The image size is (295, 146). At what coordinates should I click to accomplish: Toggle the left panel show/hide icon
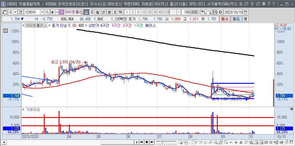tap(5, 12)
